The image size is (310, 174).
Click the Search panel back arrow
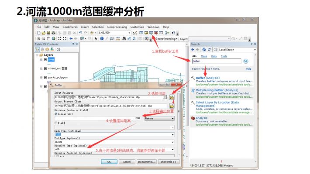point(193,50)
